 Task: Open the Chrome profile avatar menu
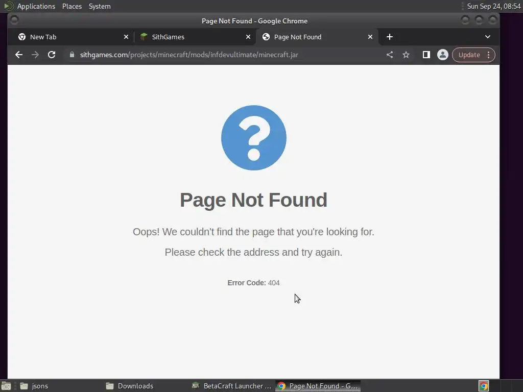click(x=443, y=55)
